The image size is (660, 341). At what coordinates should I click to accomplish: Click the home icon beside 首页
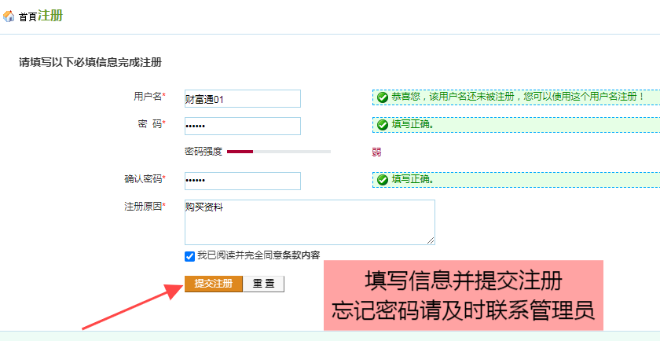tap(9, 16)
